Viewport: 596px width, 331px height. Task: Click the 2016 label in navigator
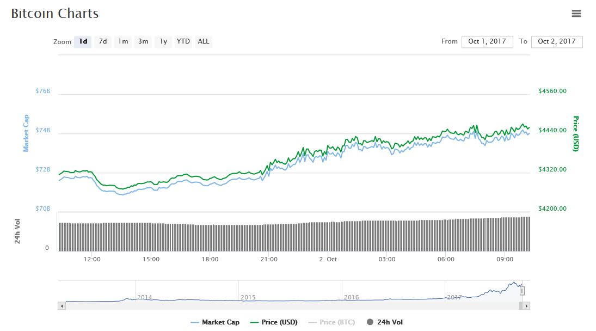click(351, 297)
